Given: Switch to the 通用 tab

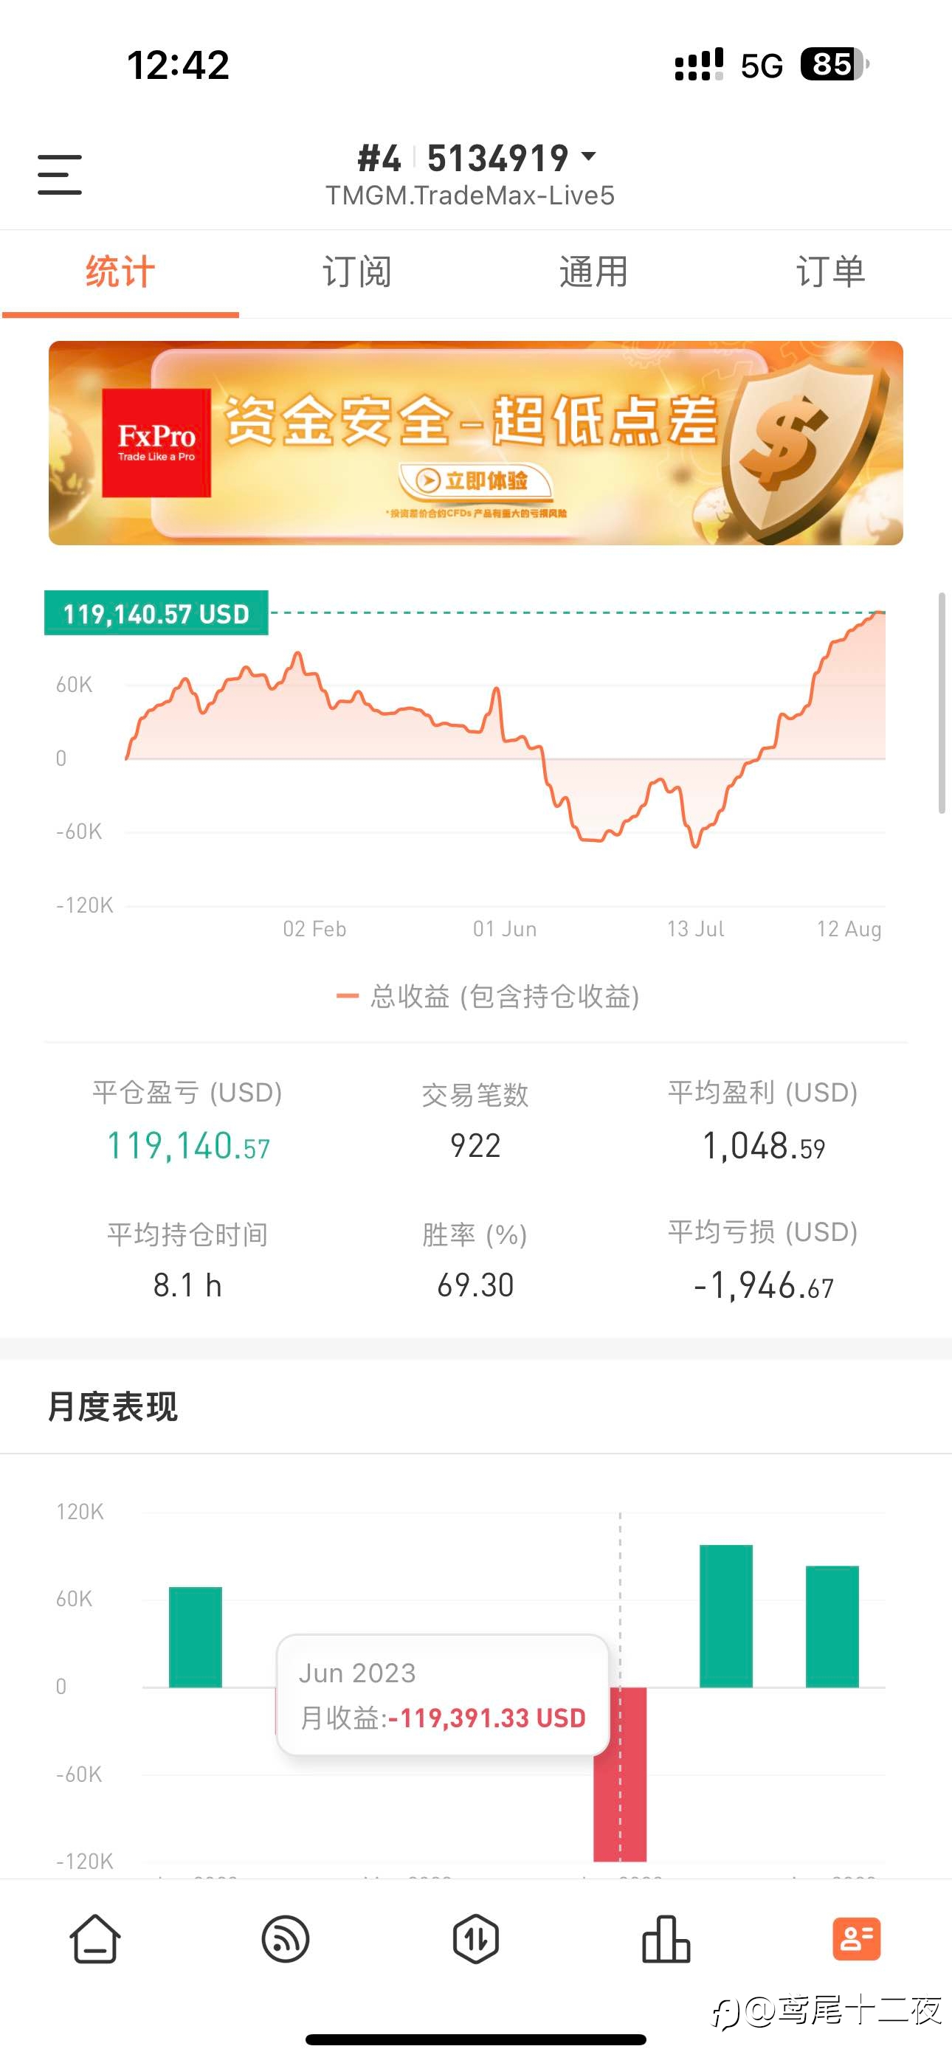Looking at the screenshot, I should click(x=594, y=272).
